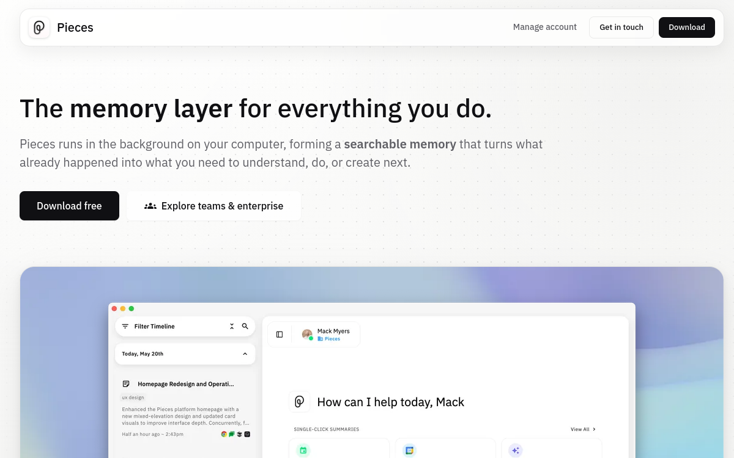The height and width of the screenshot is (458, 734).
Task: Click Half an hour ago ~ 2:43pm timestamp
Action: pos(152,434)
